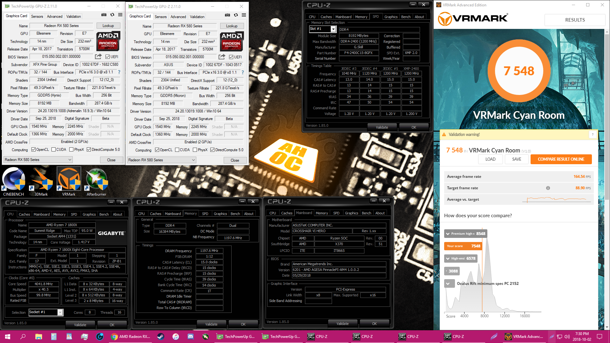
Task: Open iTunes from taskbar
Action: coord(176,336)
